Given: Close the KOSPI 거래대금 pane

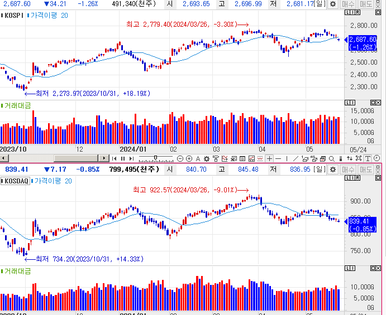Looking at the screenshot, I should (378, 103).
